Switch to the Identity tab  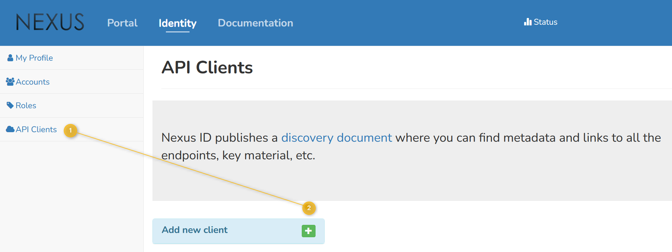[x=178, y=23]
